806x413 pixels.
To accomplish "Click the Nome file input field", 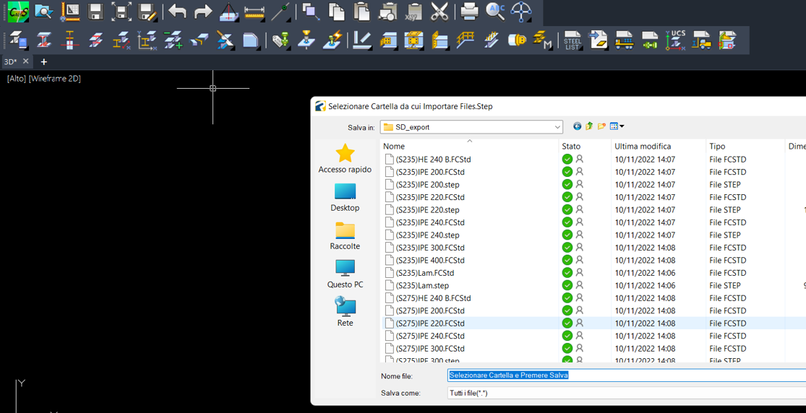I will point(626,375).
